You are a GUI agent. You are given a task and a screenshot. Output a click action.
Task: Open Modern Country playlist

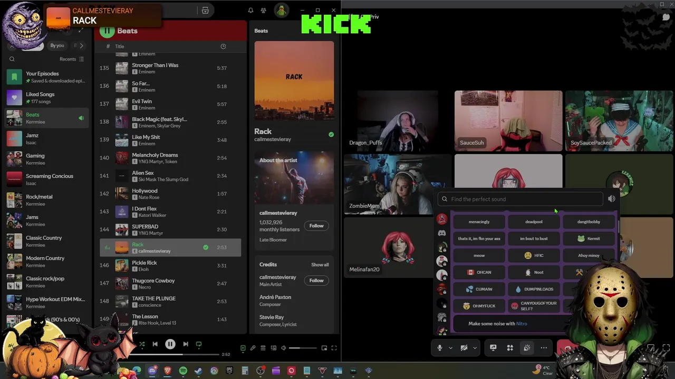46,262
